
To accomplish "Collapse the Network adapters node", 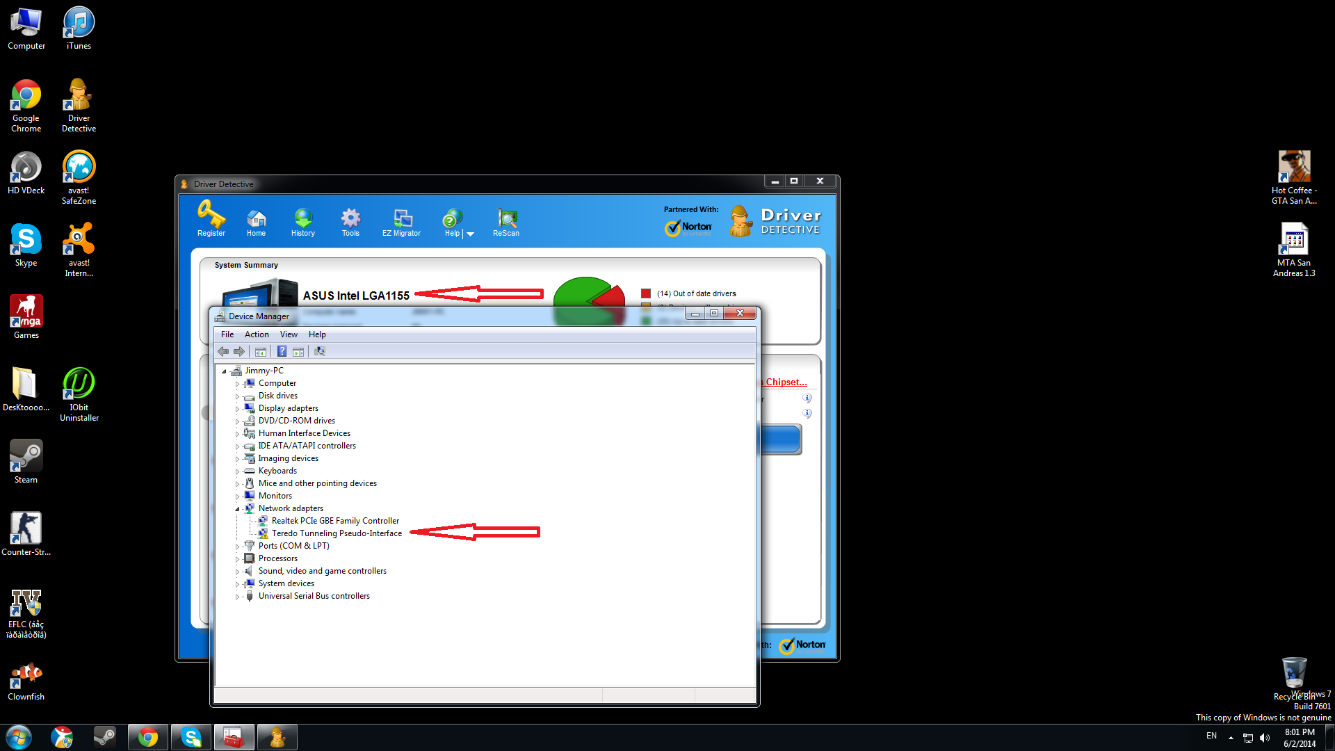I will (237, 509).
